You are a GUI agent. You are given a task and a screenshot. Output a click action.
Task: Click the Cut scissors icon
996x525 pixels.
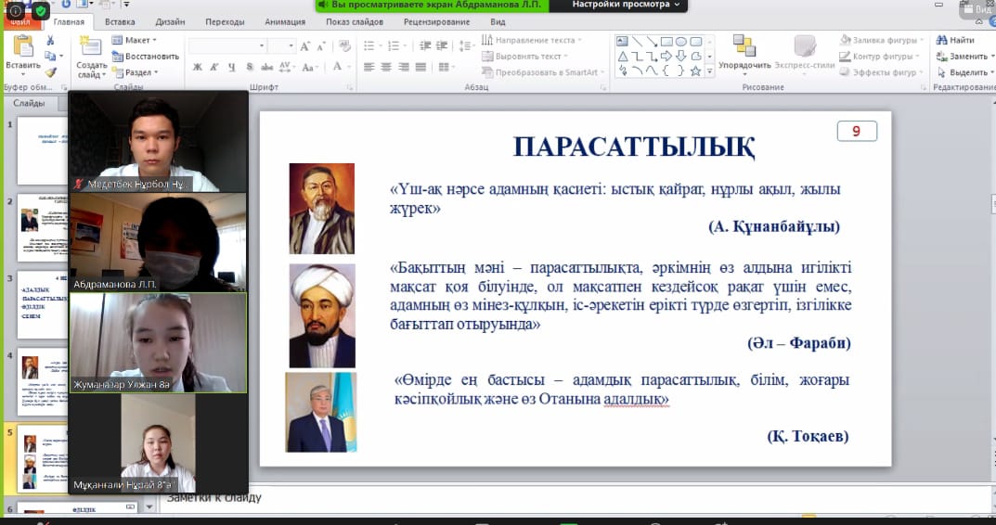click(x=50, y=41)
